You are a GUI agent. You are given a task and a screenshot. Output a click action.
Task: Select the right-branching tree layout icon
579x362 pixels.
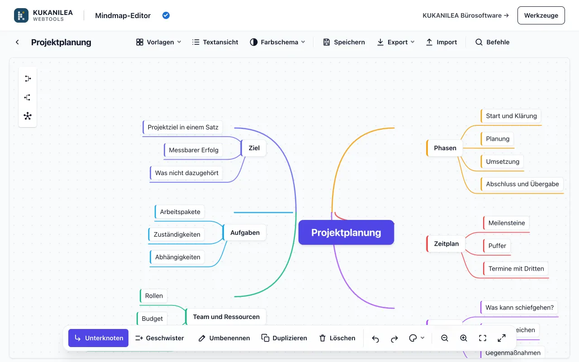pyautogui.click(x=28, y=79)
